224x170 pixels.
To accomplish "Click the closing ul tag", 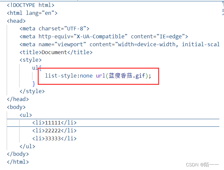I will [27, 146].
